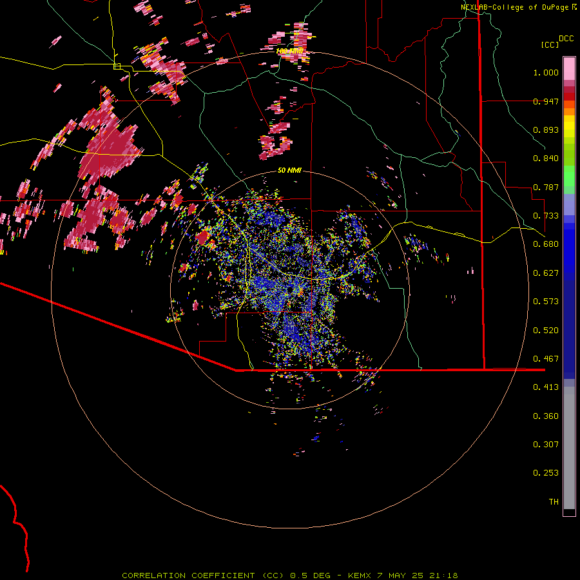Click the 50 NMI range ring label
Viewport: 580px width, 580px height.
tap(289, 170)
